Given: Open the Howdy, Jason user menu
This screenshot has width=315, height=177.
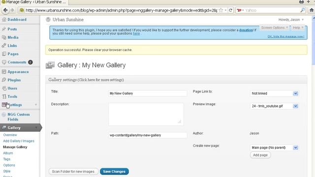Looking at the screenshot, I should point(291,20).
